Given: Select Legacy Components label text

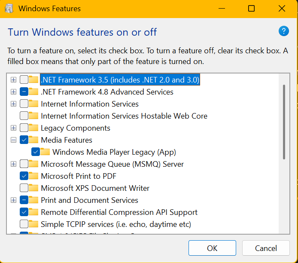Looking at the screenshot, I should (x=76, y=128).
